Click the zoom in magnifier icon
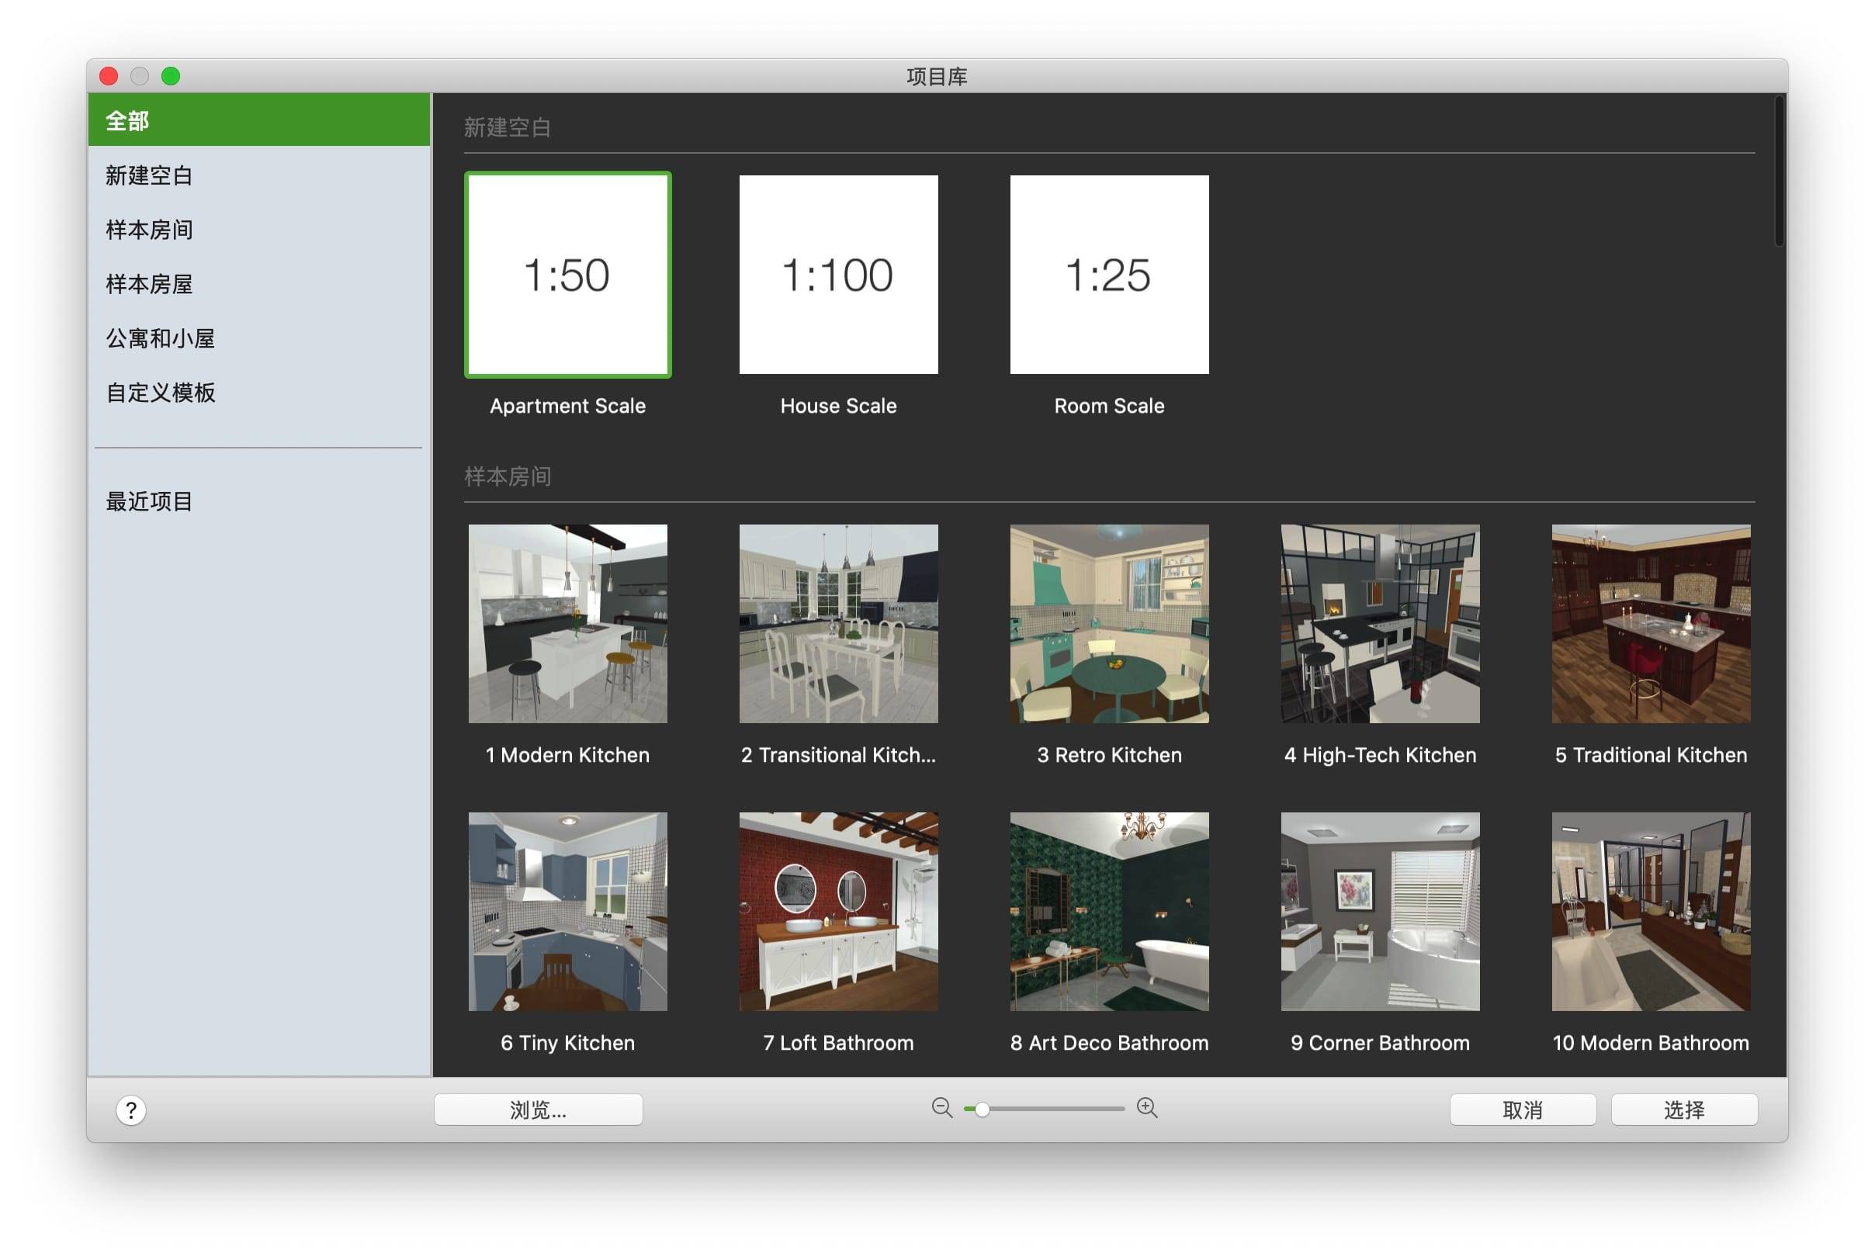1875x1257 pixels. click(1146, 1108)
